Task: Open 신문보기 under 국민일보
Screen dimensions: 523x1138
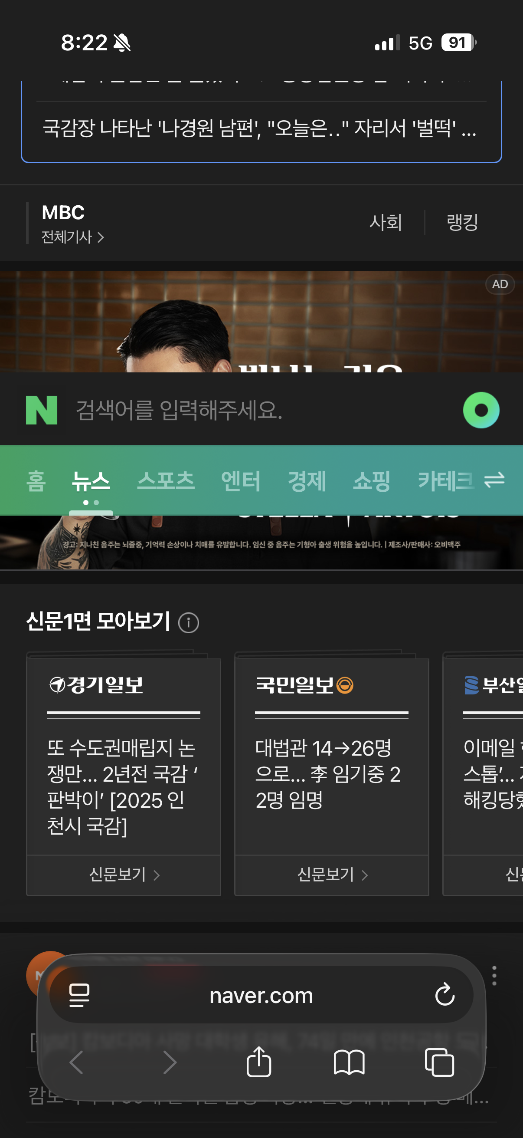Action: [332, 874]
